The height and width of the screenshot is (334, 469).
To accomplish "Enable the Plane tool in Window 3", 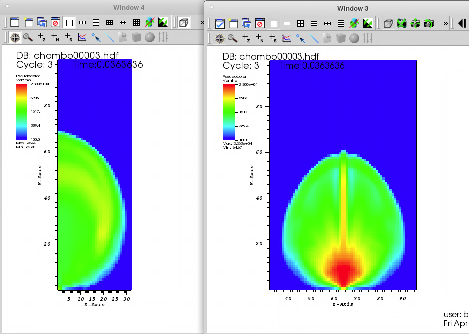I will pos(327,38).
